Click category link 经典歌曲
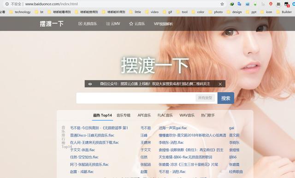The height and width of the screenshot is (178, 295). (x=236, y=172)
